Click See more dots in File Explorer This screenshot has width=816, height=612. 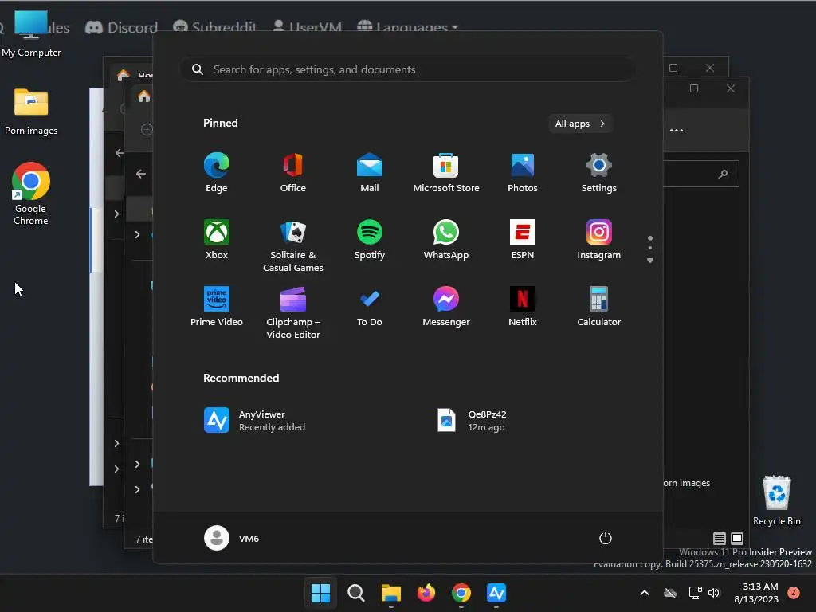tap(677, 130)
